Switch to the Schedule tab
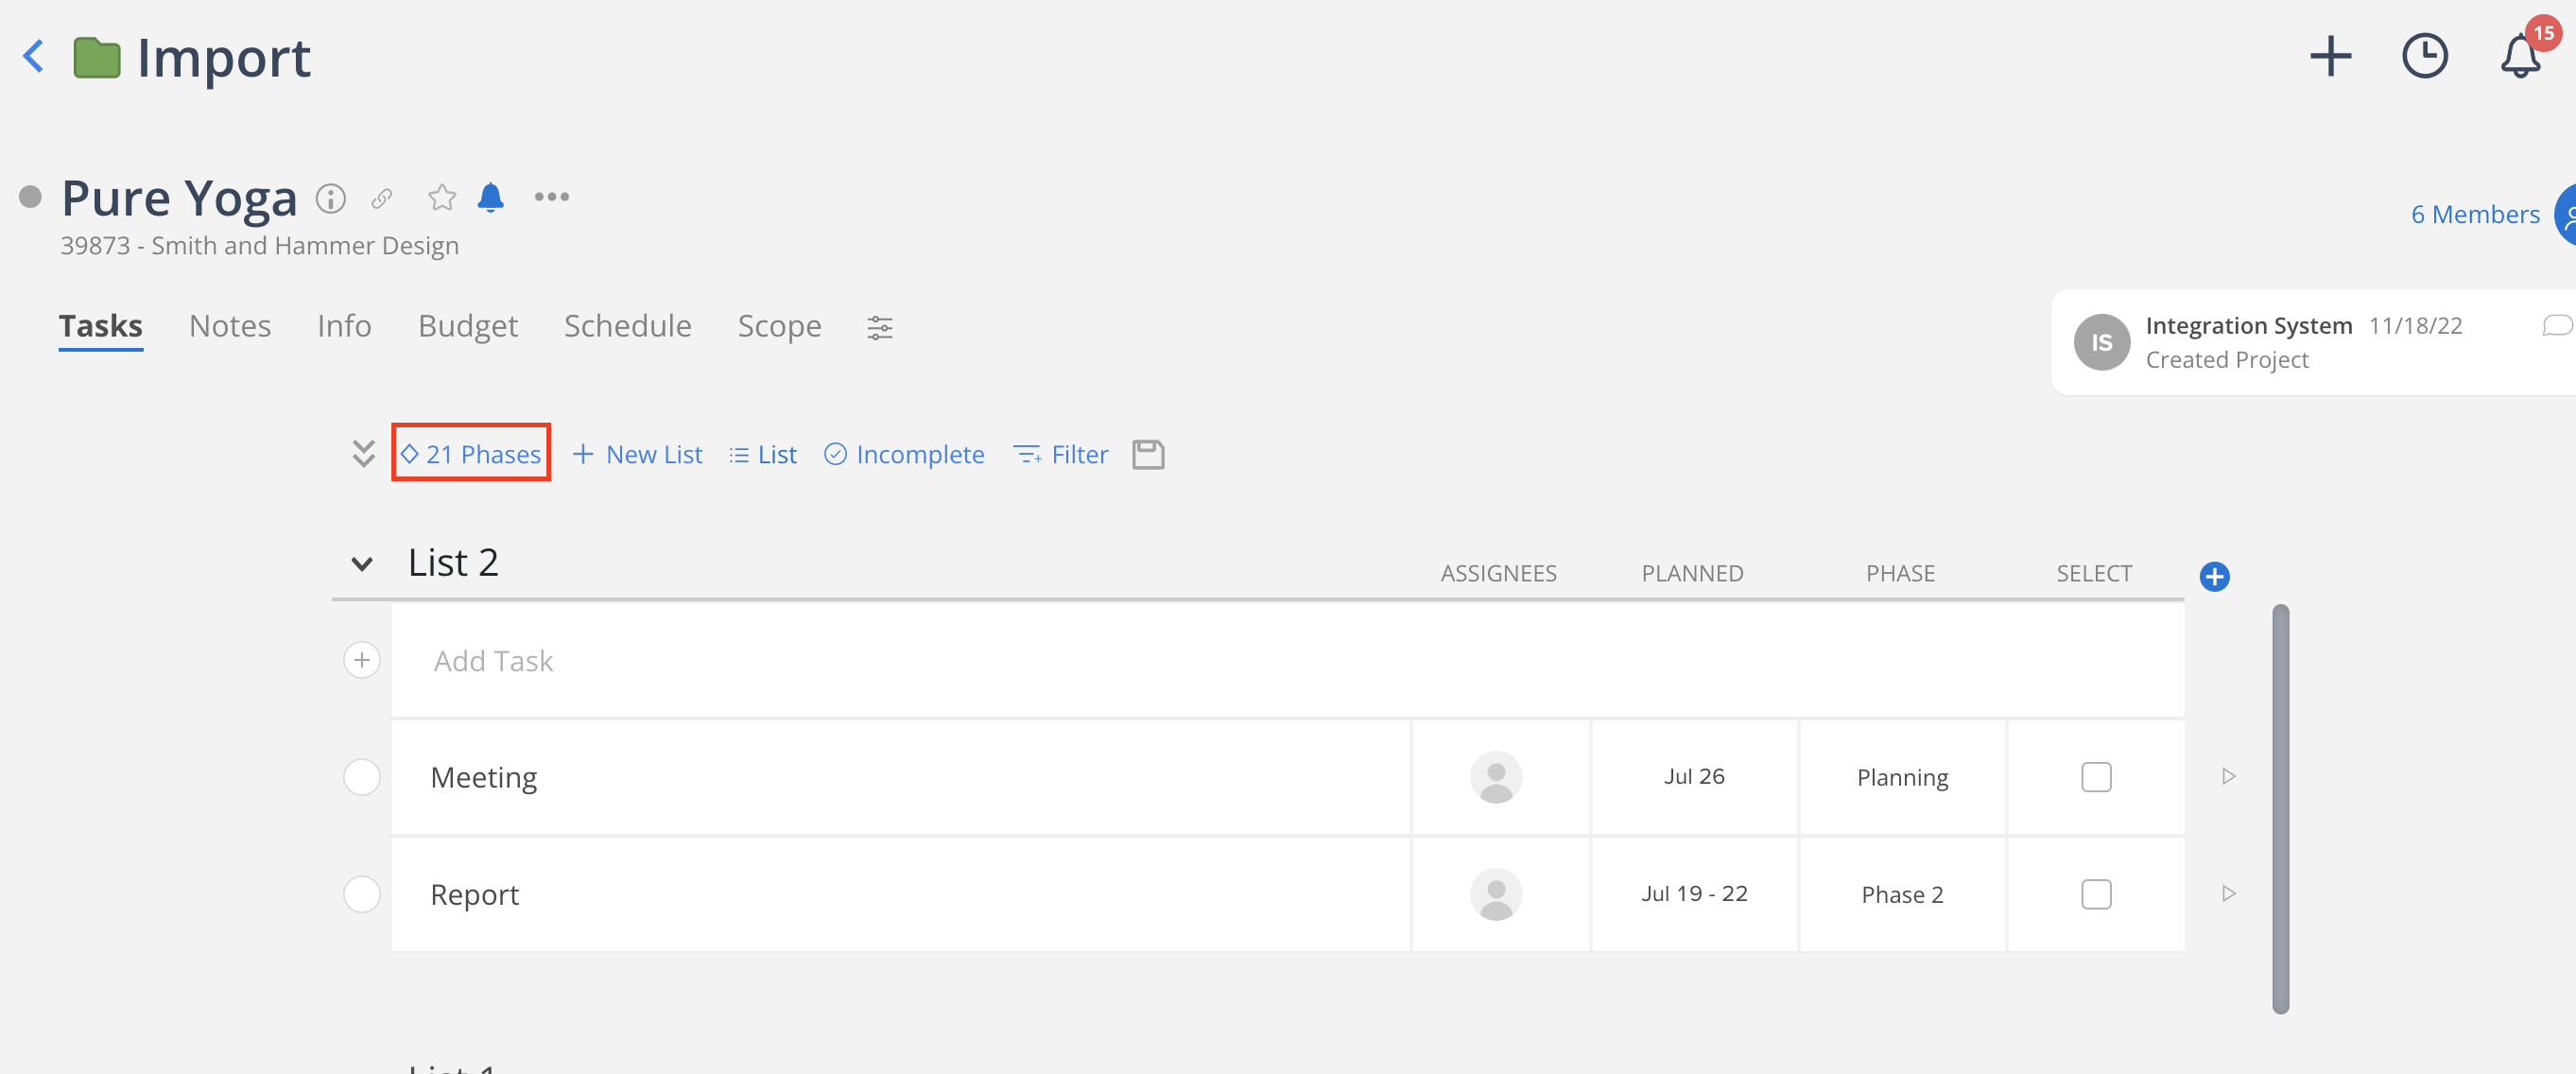The height and width of the screenshot is (1074, 2576). [627, 326]
